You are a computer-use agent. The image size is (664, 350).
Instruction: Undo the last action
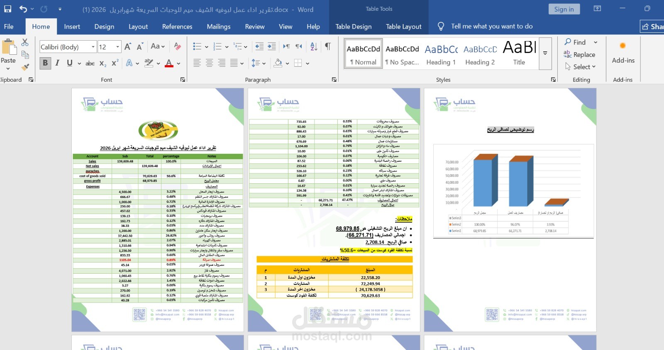coord(23,9)
